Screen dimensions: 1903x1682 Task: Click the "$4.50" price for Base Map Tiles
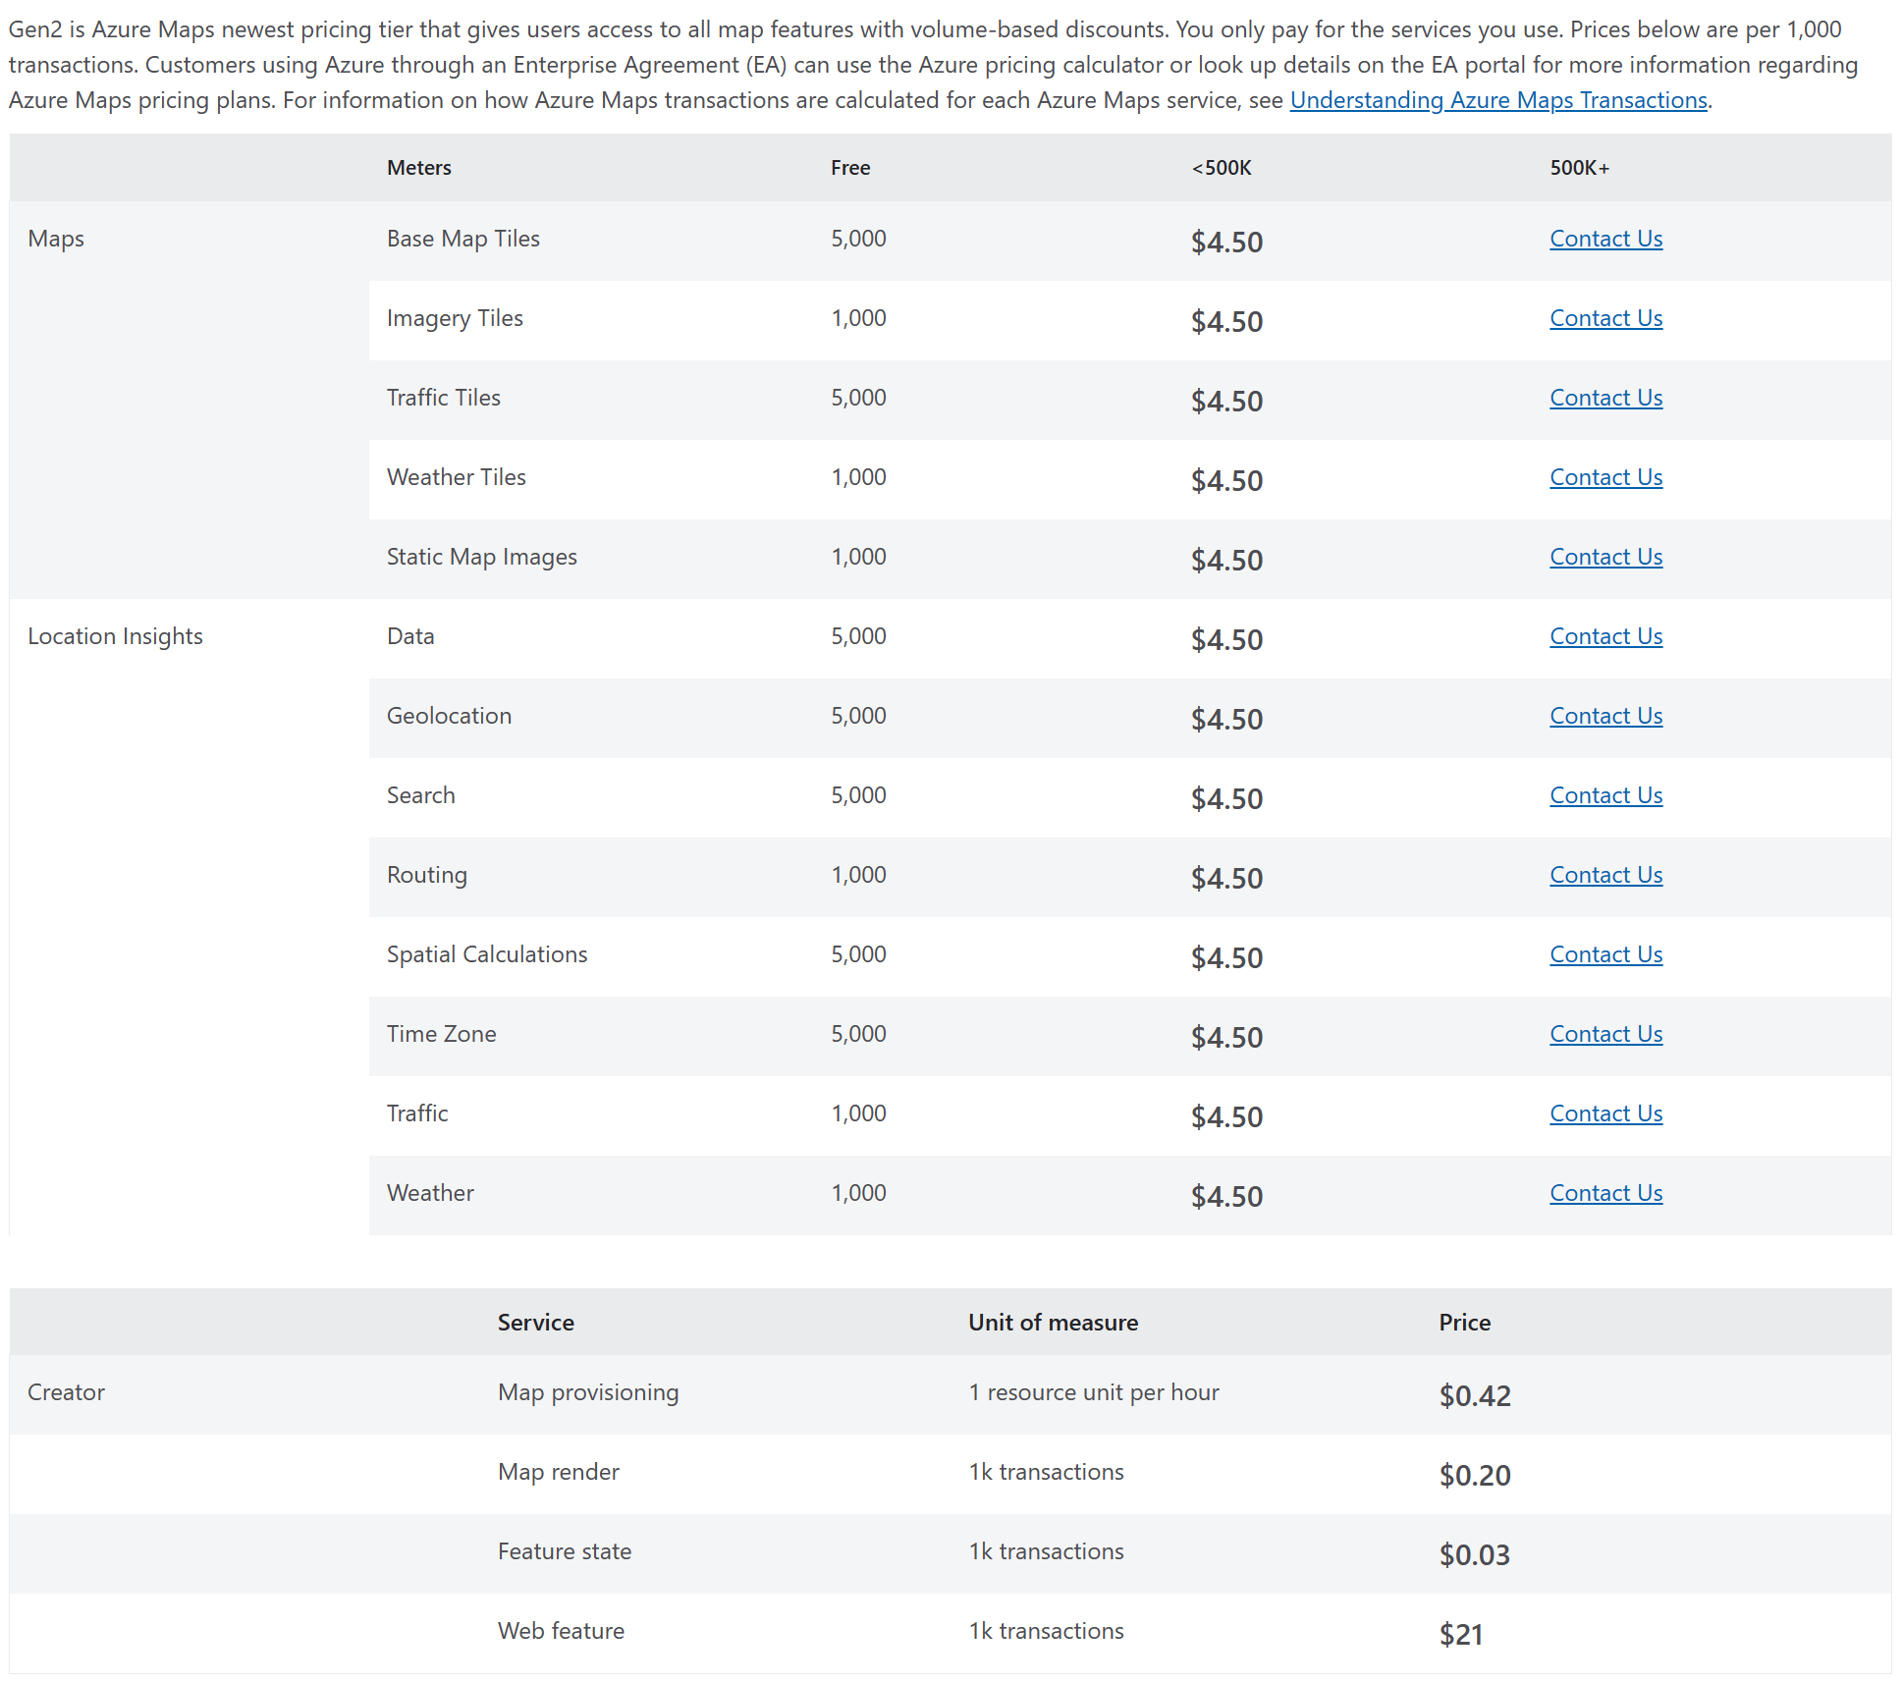(1227, 242)
